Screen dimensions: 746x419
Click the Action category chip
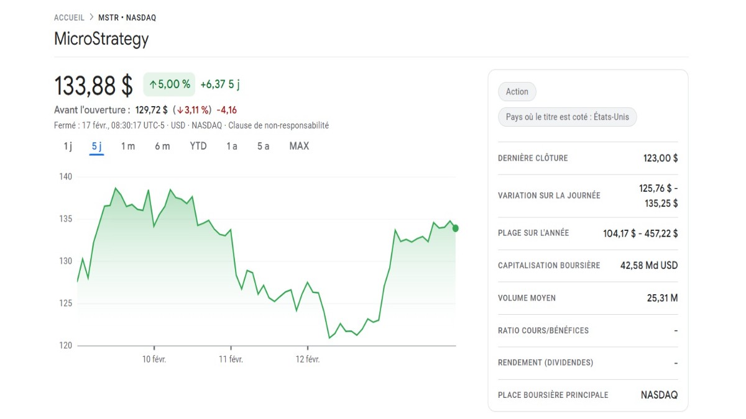[517, 91]
